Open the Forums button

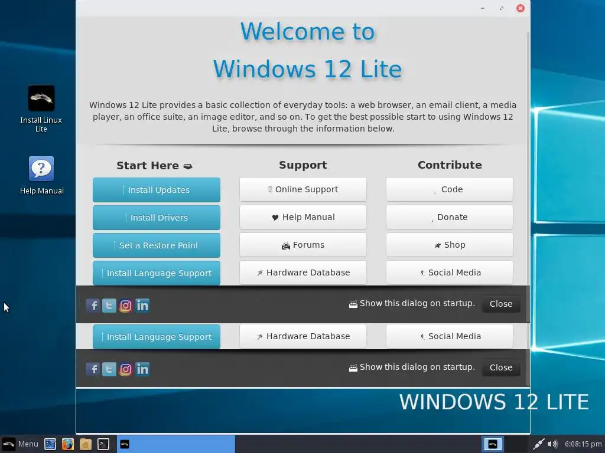pyautogui.click(x=303, y=245)
